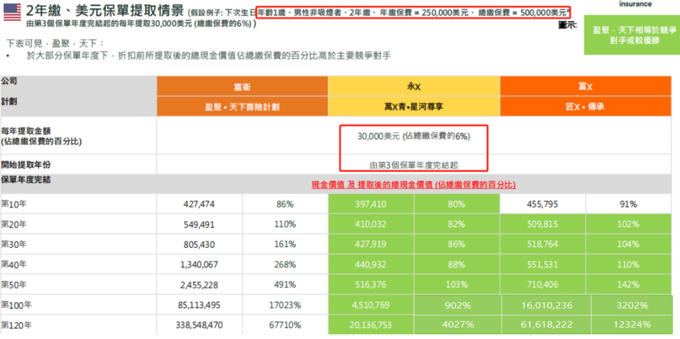Select the 富衛 company header cell
This screenshot has width=680, height=339.
click(x=242, y=86)
